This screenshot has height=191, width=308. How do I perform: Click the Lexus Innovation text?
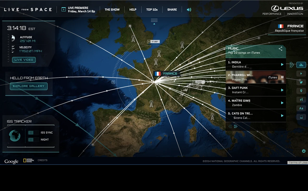(295, 14)
